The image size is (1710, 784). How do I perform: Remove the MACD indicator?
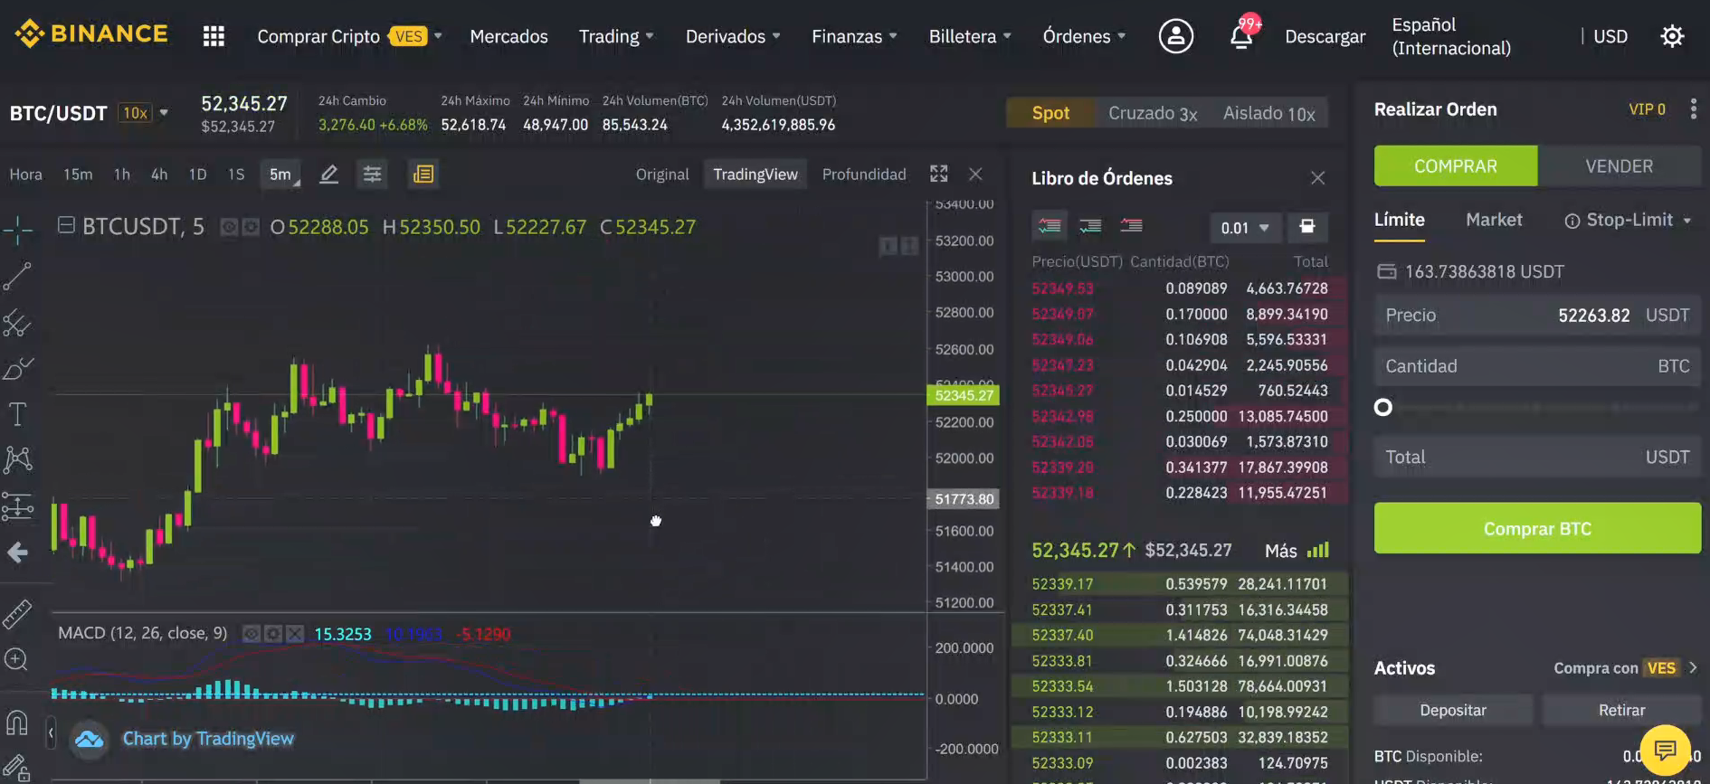point(295,634)
